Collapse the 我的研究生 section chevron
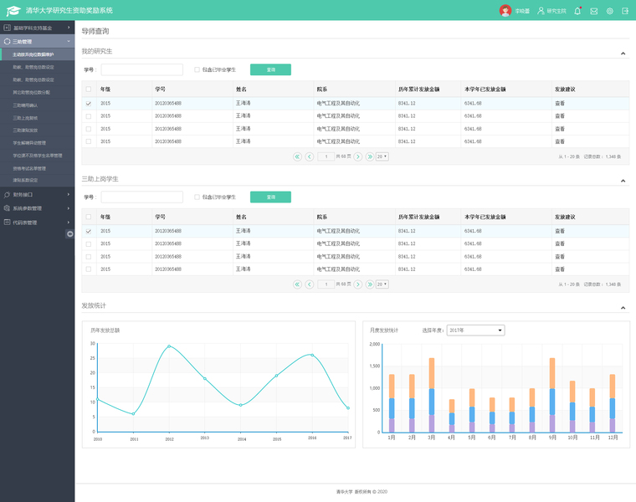The width and height of the screenshot is (636, 502). [623, 54]
